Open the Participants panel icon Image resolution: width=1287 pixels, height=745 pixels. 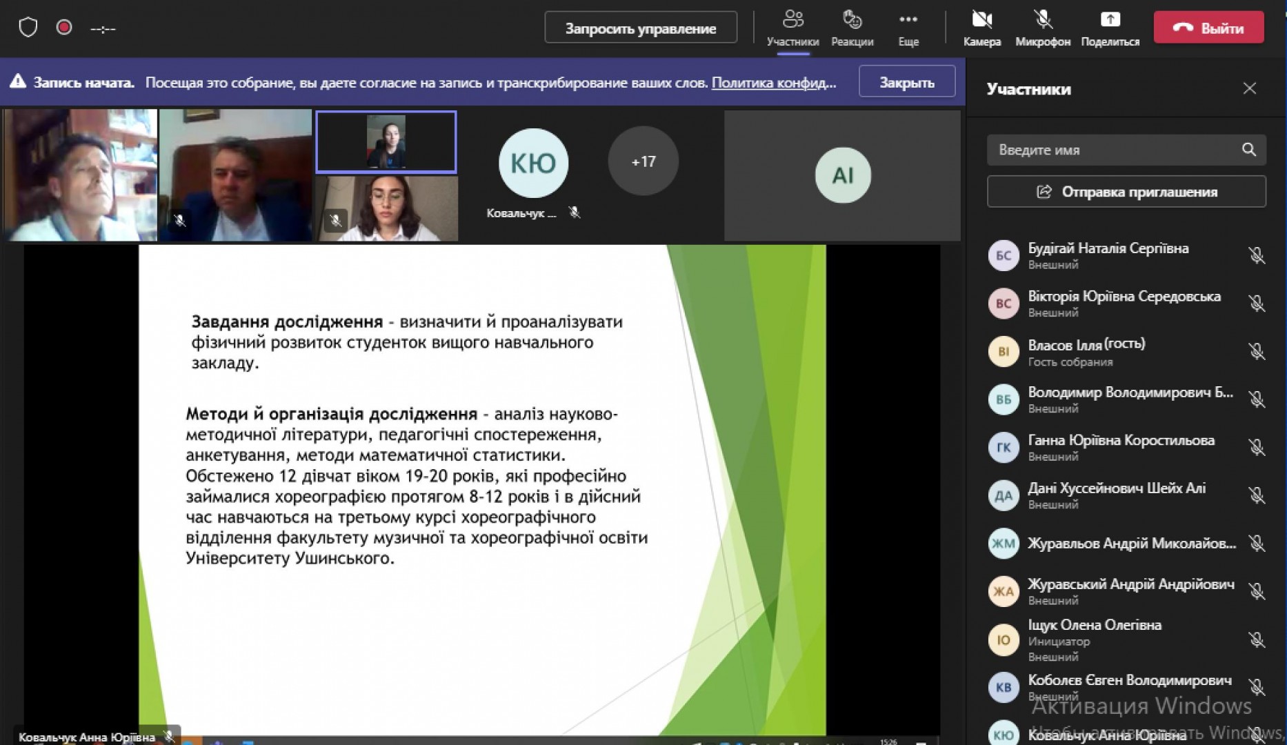click(x=792, y=21)
